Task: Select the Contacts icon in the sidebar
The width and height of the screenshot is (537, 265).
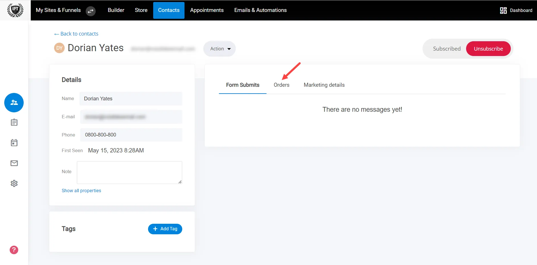Action: (14, 103)
